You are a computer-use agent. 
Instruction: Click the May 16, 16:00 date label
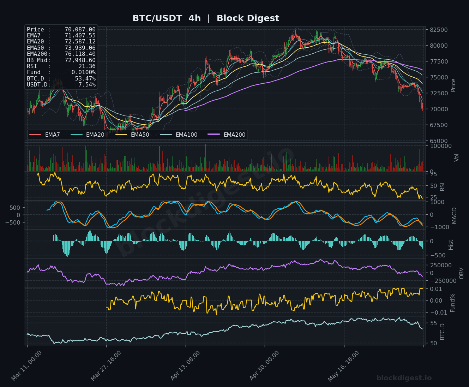point(343,365)
